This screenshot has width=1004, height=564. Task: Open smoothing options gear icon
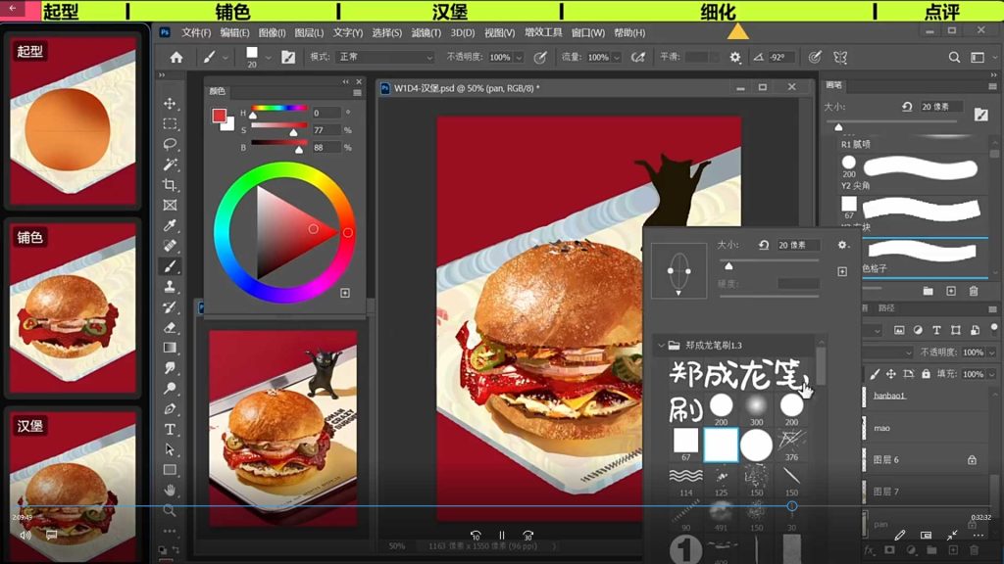pyautogui.click(x=735, y=58)
